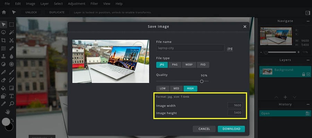Select the Arrange (arrow) tool
Screen dimensions: 312x138
click(x=3, y=25)
